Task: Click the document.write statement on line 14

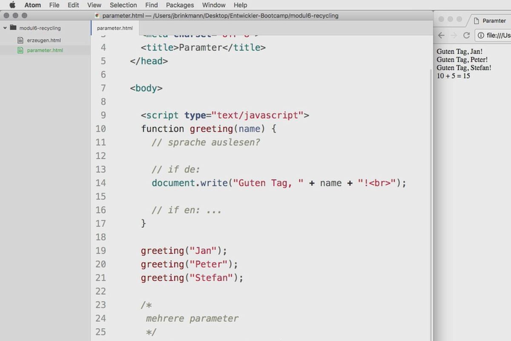Action: coord(279,183)
